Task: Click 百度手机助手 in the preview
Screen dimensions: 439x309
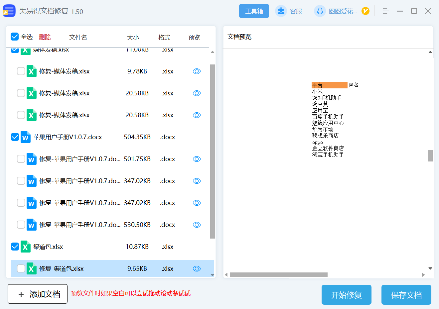Action: (328, 117)
